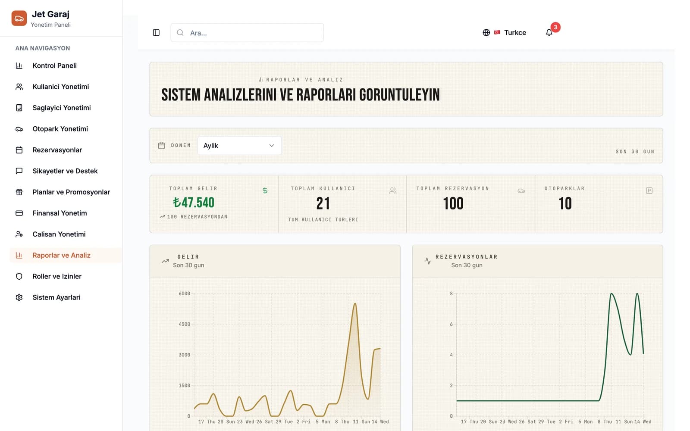Click the Ara search input field
This screenshot has width=690, height=431.
point(247,33)
